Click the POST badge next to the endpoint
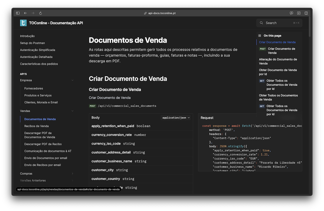 coord(93,106)
